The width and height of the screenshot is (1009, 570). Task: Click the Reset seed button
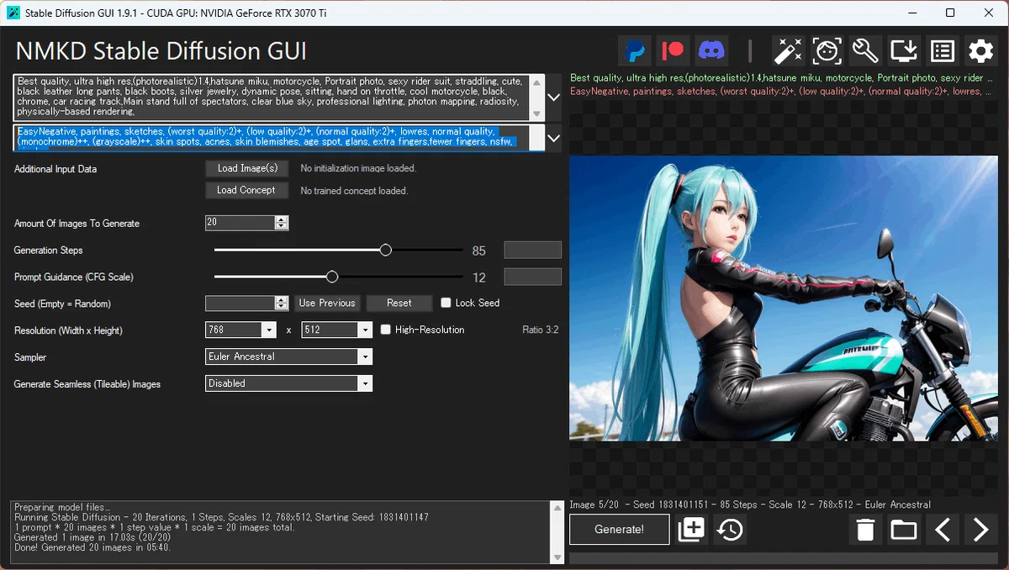pyautogui.click(x=399, y=303)
